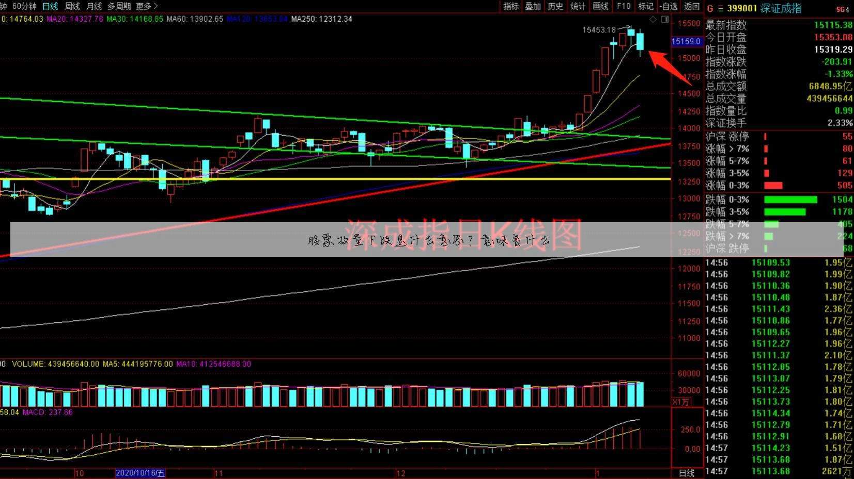Switch to the 60分钟 period tab

24,6
